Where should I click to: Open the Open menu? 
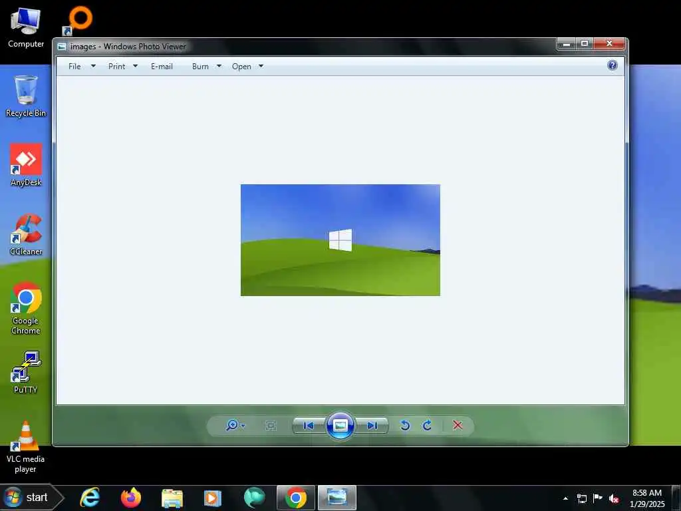point(241,67)
